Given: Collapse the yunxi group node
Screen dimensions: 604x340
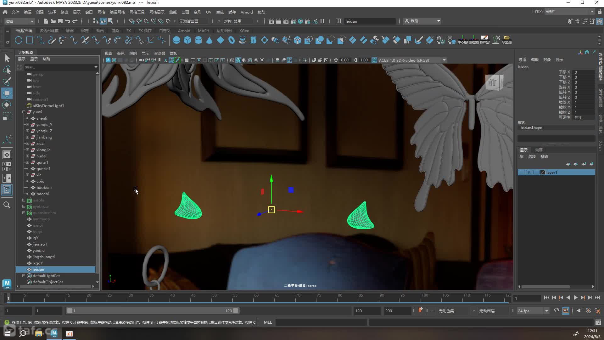Looking at the screenshot, I should (x=24, y=112).
